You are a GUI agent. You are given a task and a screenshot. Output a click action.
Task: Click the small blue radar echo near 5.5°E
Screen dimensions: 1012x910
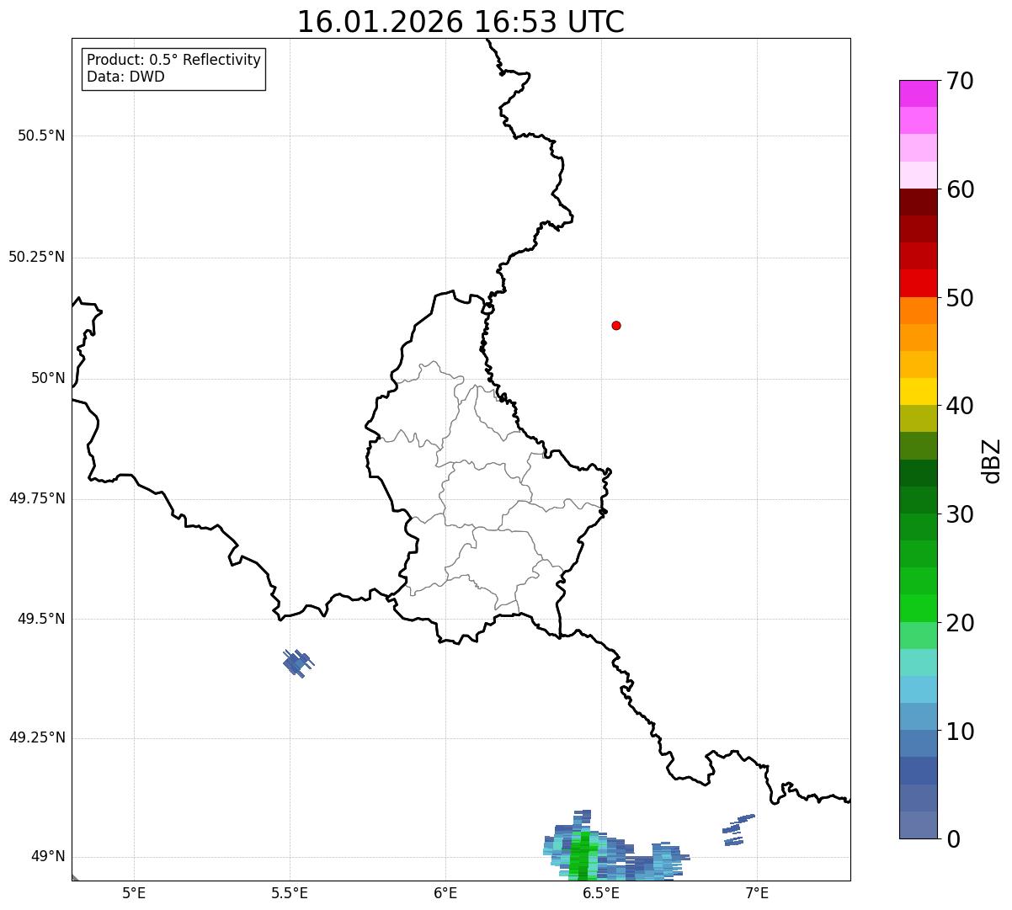[296, 663]
